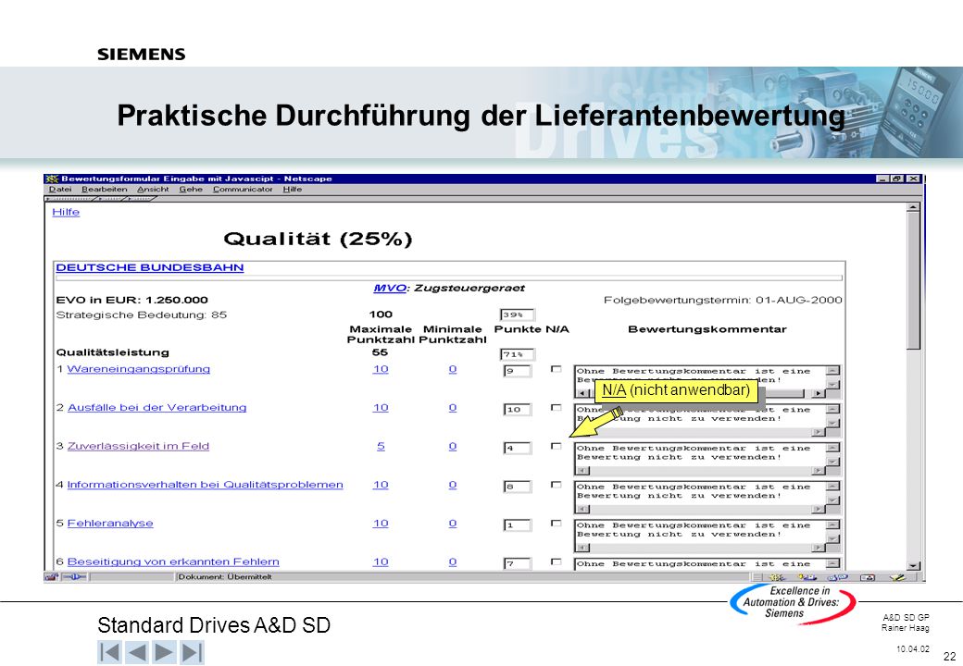The image size is (963, 666).
Task: Open Navigator from the component bar
Action: tap(777, 577)
